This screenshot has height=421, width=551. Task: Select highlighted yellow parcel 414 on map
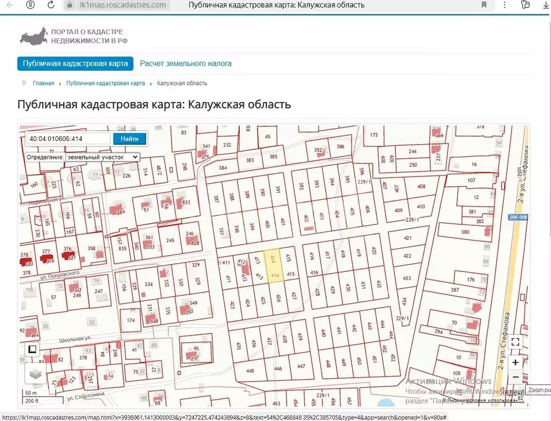(x=275, y=266)
